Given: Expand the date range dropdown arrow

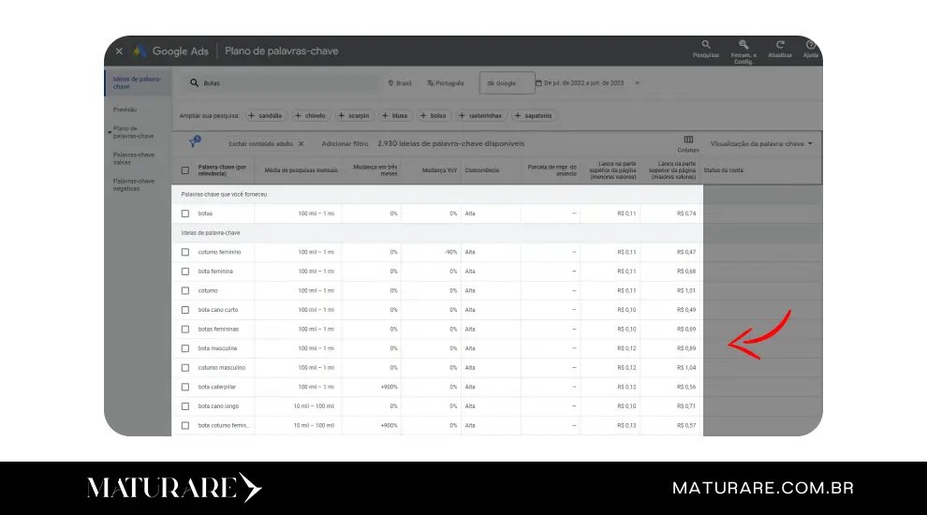Looking at the screenshot, I should click(x=637, y=83).
